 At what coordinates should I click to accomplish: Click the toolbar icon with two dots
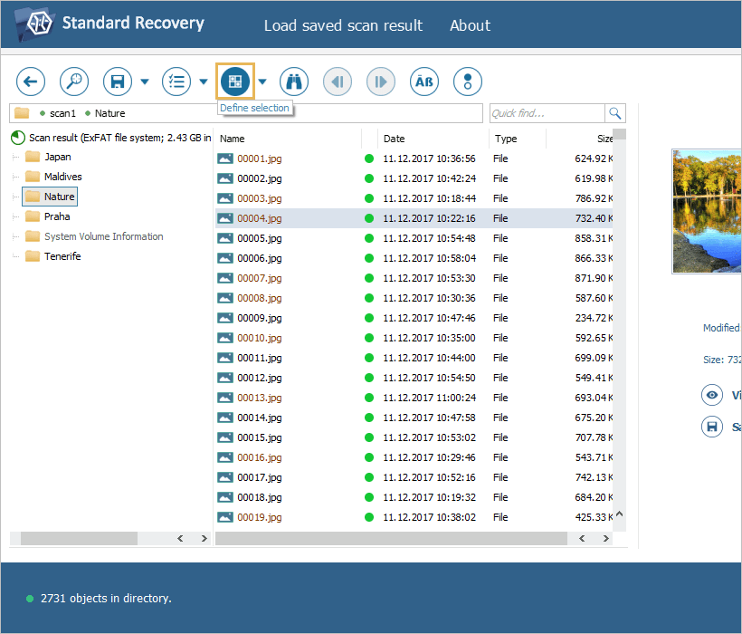pos(468,82)
